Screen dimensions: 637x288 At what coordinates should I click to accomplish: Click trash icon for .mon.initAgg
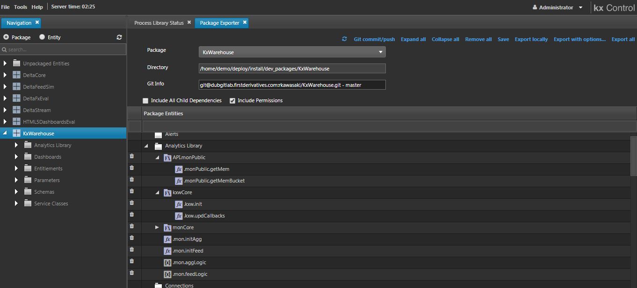132,238
